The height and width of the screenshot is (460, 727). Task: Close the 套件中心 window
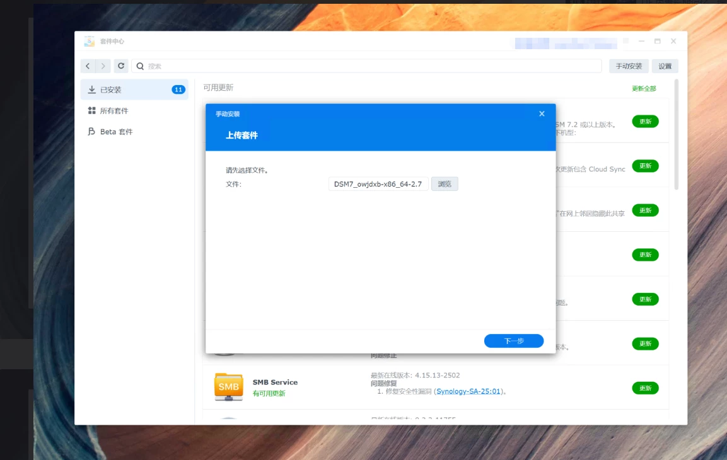[x=673, y=41]
